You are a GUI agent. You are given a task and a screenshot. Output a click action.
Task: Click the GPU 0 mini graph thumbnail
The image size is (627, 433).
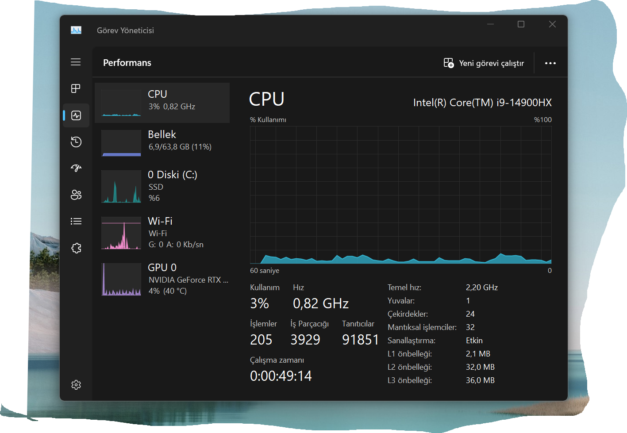tap(121, 280)
